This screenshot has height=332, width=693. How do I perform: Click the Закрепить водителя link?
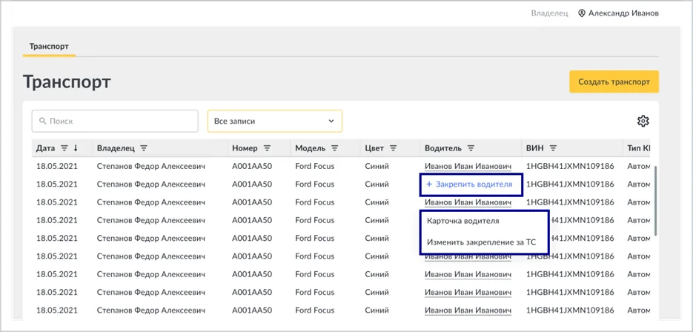coord(469,185)
